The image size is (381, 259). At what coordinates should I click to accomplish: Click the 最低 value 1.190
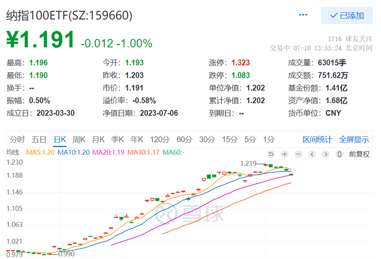click(x=39, y=75)
